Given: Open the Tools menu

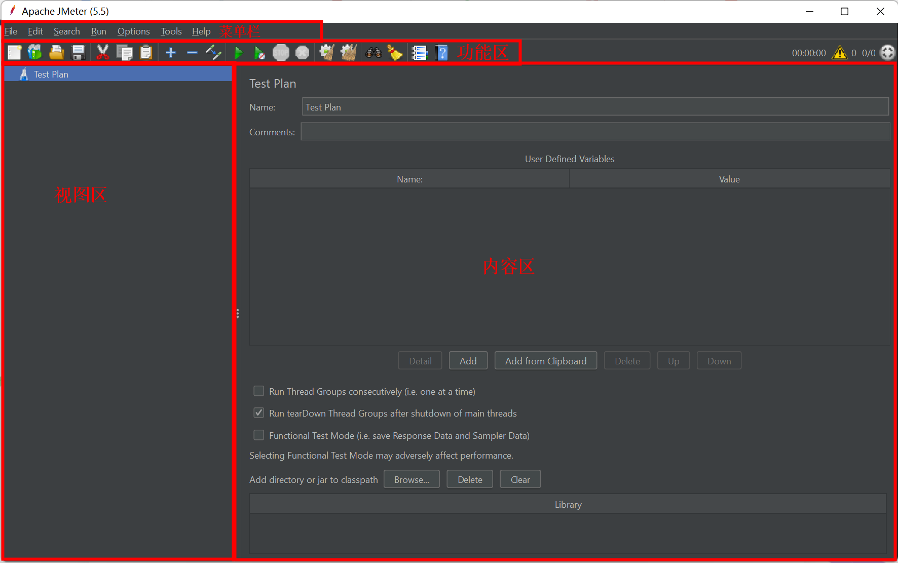Looking at the screenshot, I should click(x=171, y=31).
